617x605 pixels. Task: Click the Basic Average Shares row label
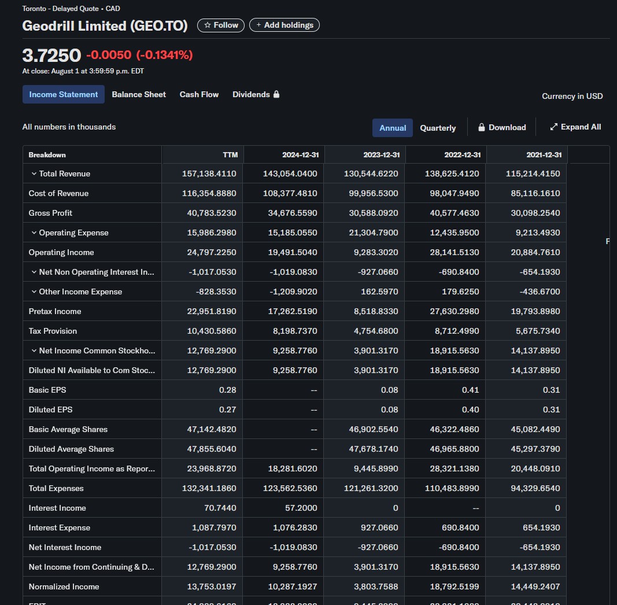(x=68, y=429)
